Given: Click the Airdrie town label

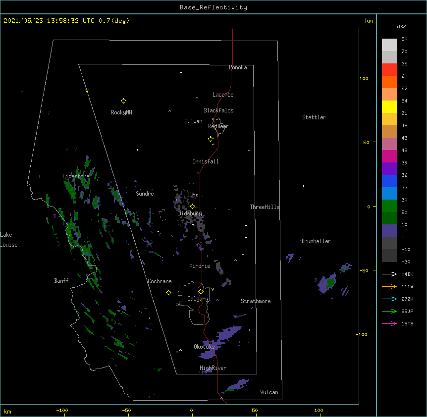Looking at the screenshot, I should 200,266.
